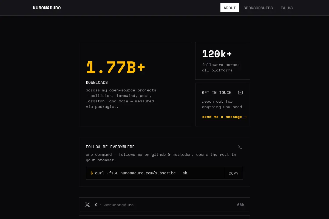
Task: Click the 'reach out for anything you need' text
Action: pos(222,104)
